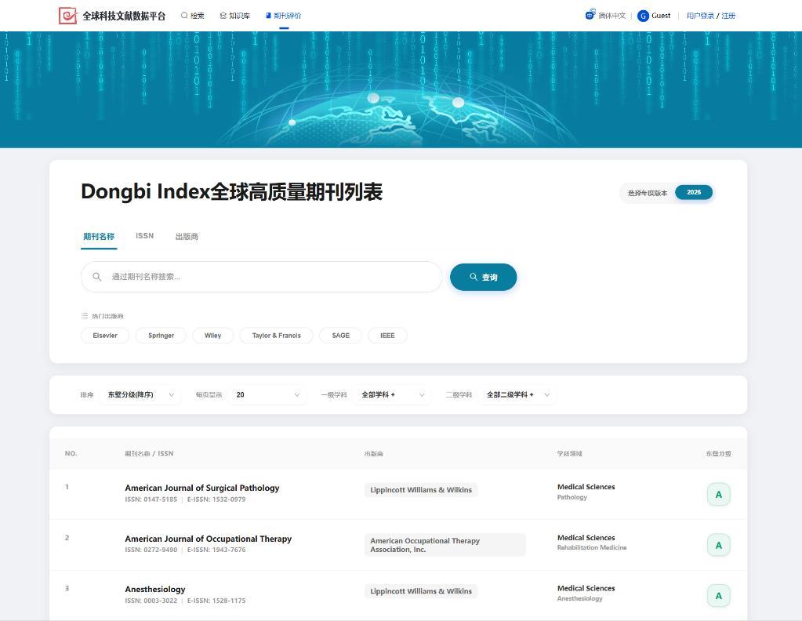Open the 二级学科 sub-discipline dropdown

(517, 395)
